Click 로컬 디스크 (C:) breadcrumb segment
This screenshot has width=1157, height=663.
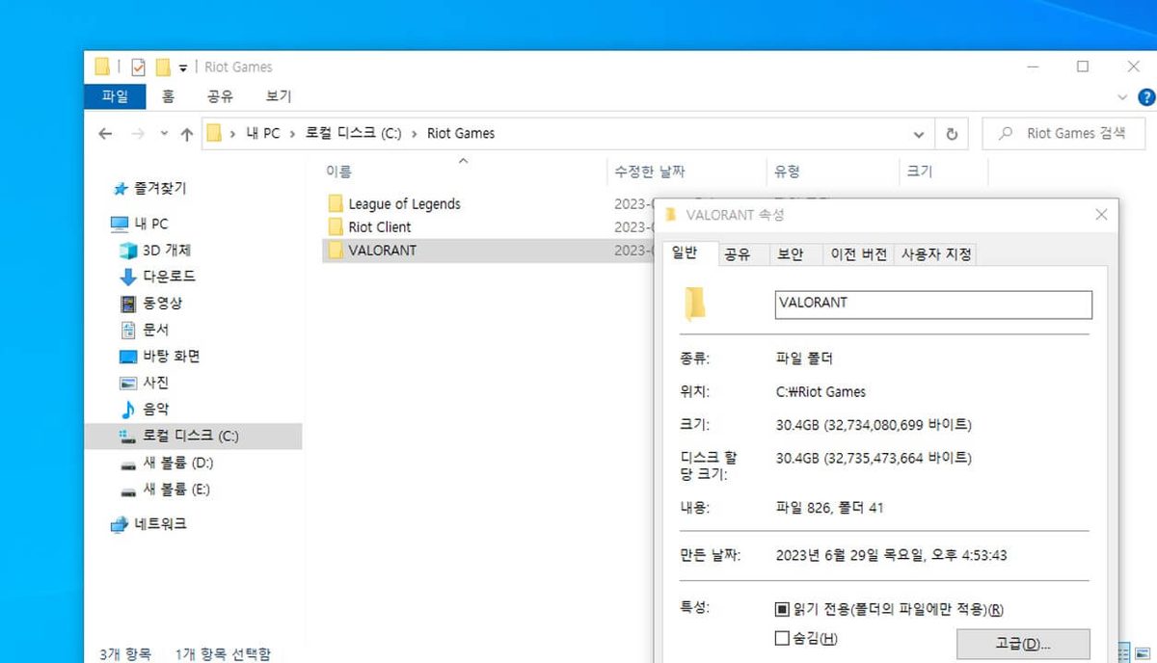pos(354,134)
